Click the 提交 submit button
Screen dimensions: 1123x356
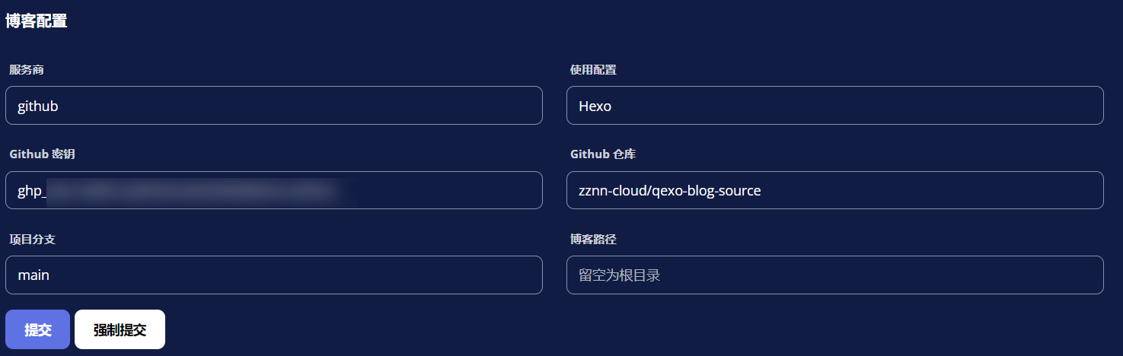[37, 329]
